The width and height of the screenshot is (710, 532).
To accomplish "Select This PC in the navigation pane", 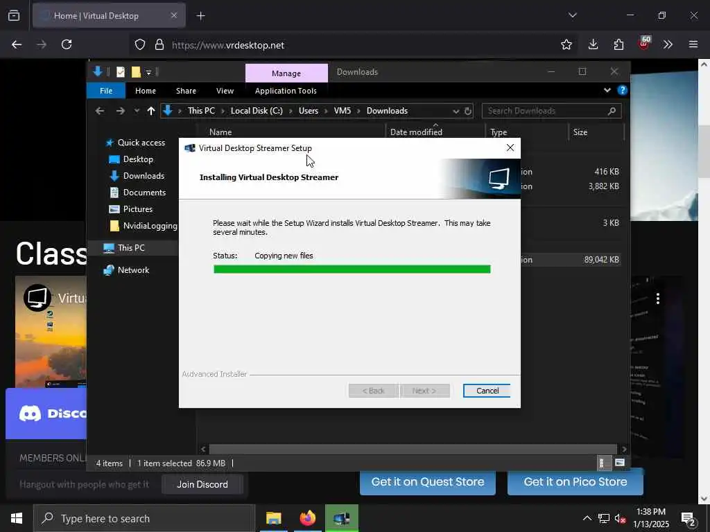I will pyautogui.click(x=124, y=248).
